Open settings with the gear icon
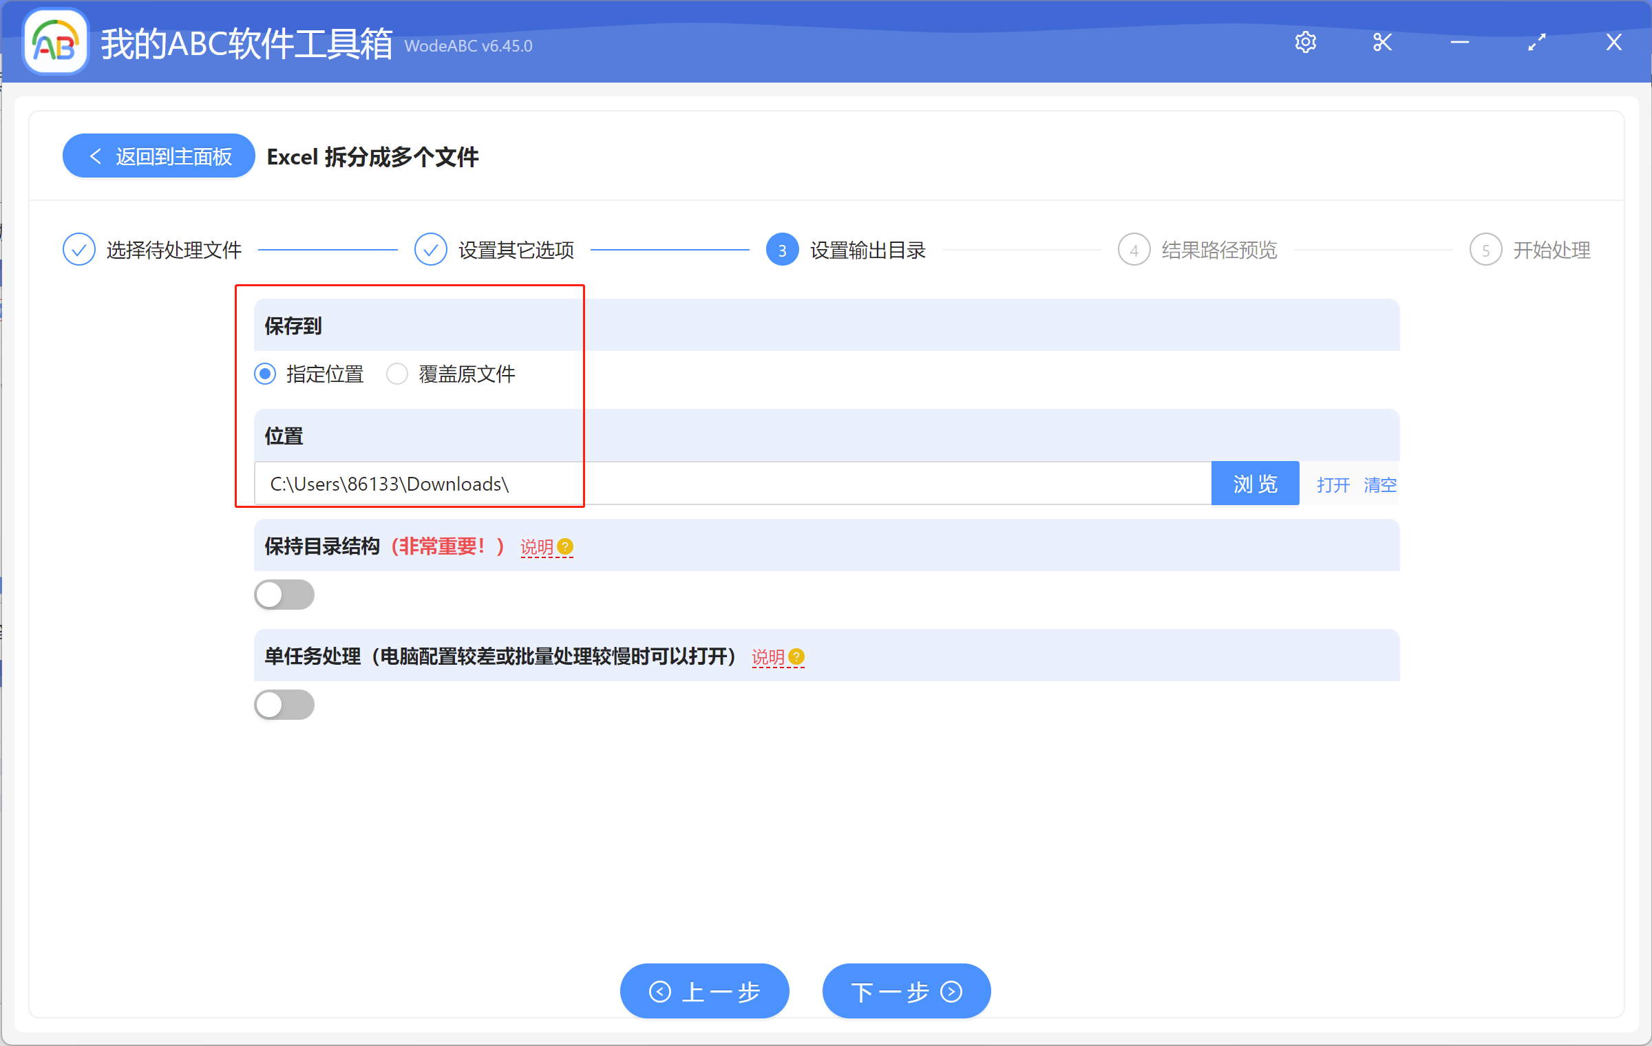 coord(1306,42)
